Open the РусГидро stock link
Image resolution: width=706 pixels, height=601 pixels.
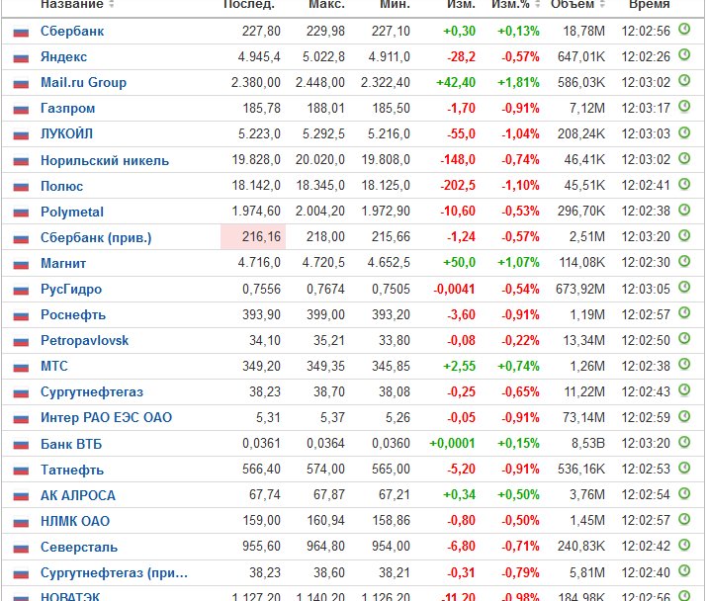coord(71,289)
